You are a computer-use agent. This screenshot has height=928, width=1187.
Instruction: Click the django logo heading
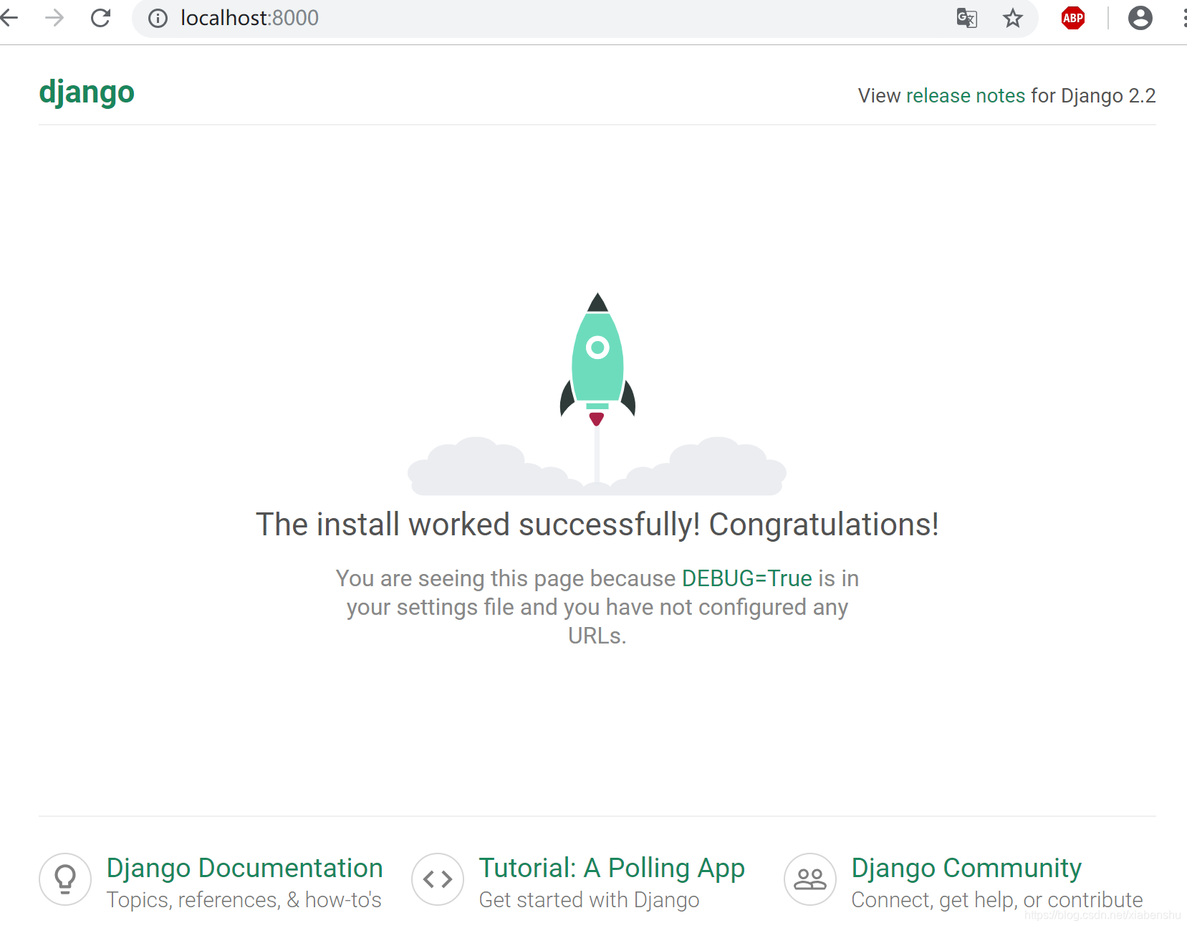coord(87,92)
